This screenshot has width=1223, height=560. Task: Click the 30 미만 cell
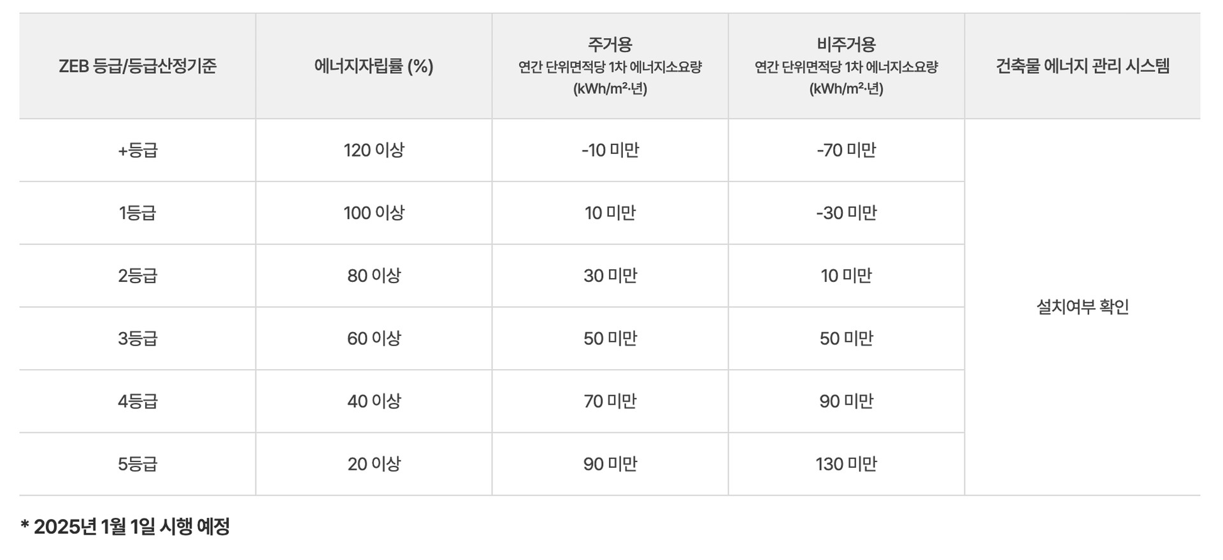click(610, 276)
